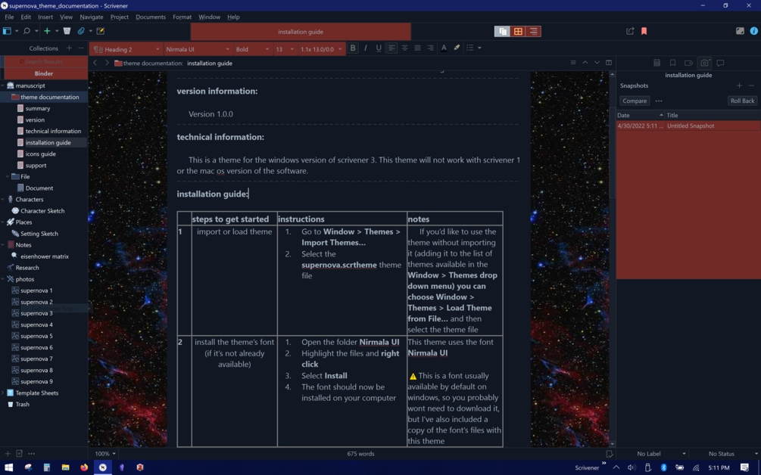Select the Search Results collection tab
This screenshot has height=475, width=761.
(44, 61)
